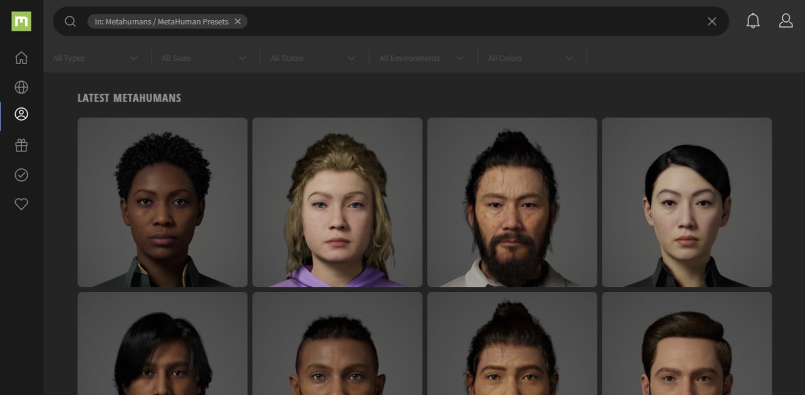The image size is (805, 395).
Task: Expand the All Colors dropdown
Action: pos(531,58)
